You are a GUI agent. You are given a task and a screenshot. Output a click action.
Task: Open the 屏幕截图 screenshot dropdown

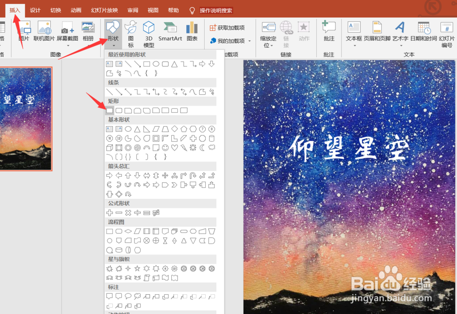click(x=67, y=33)
